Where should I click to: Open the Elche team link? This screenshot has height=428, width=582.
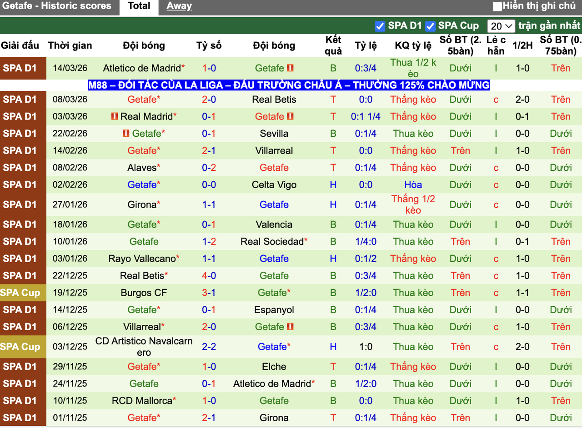pos(274,367)
